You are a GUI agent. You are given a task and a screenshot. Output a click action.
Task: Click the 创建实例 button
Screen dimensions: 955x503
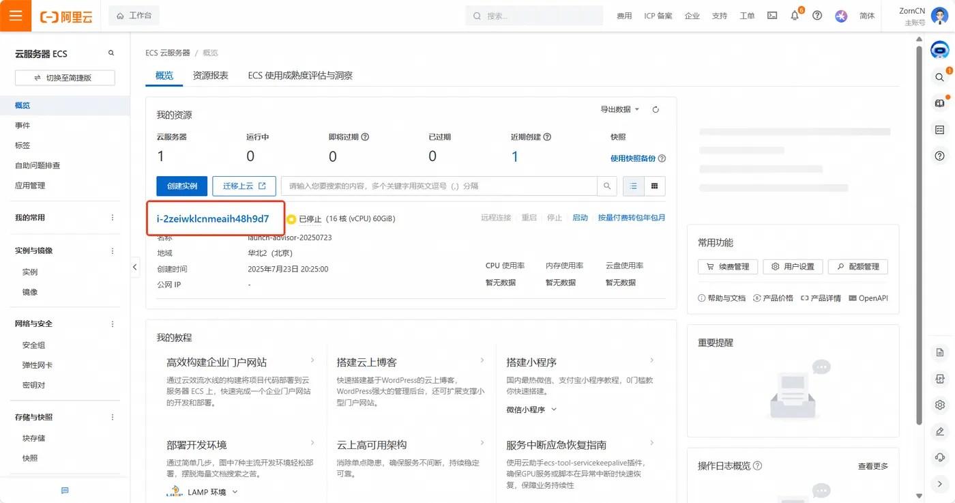coord(182,186)
